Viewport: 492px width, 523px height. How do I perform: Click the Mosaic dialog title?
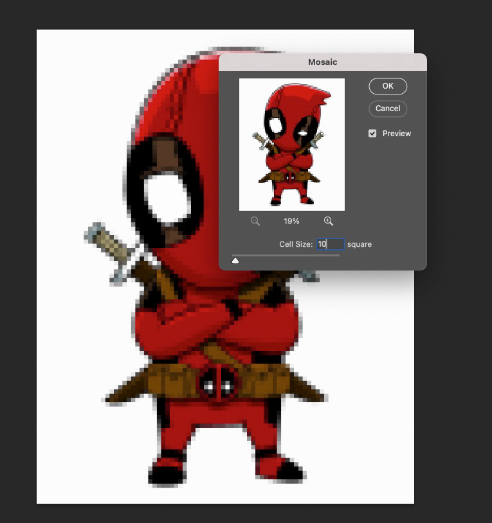[x=322, y=62]
